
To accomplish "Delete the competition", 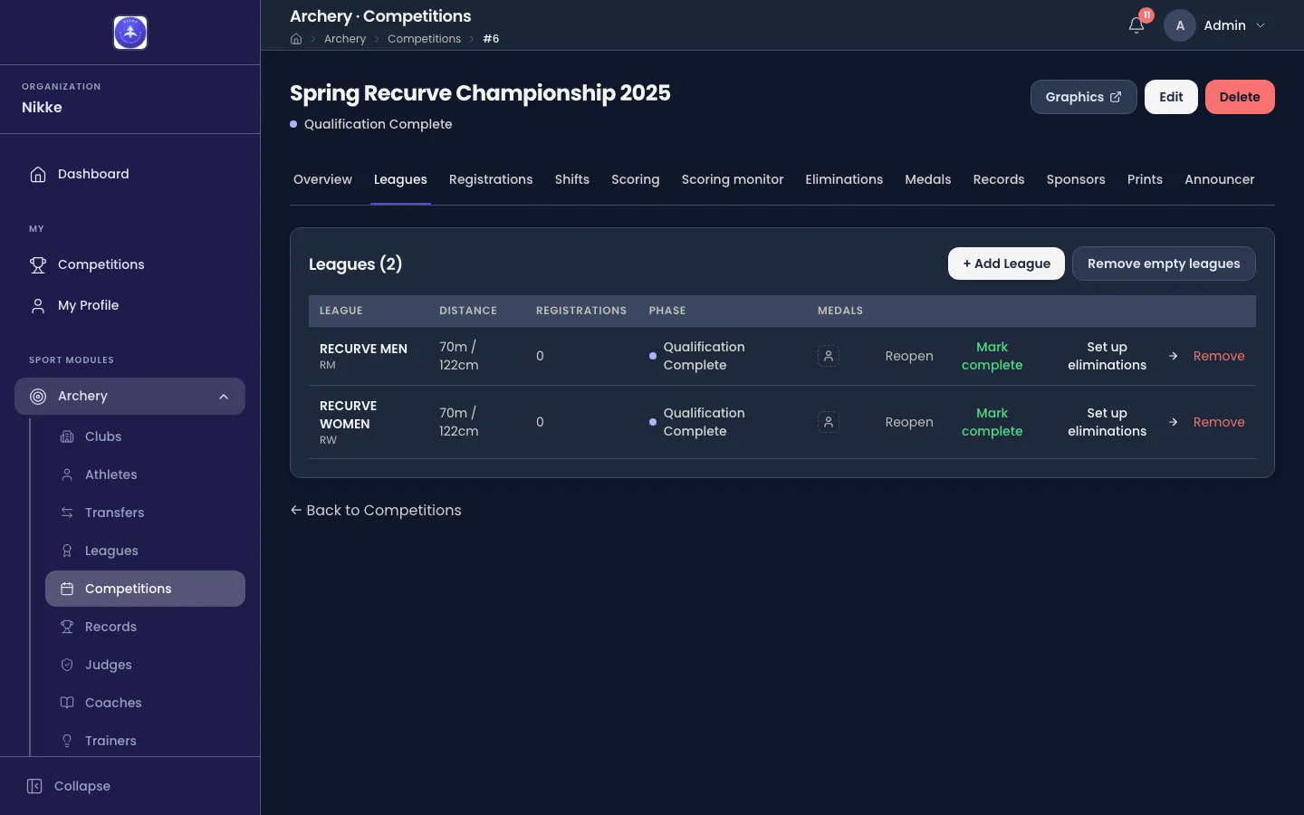I will 1240,97.
